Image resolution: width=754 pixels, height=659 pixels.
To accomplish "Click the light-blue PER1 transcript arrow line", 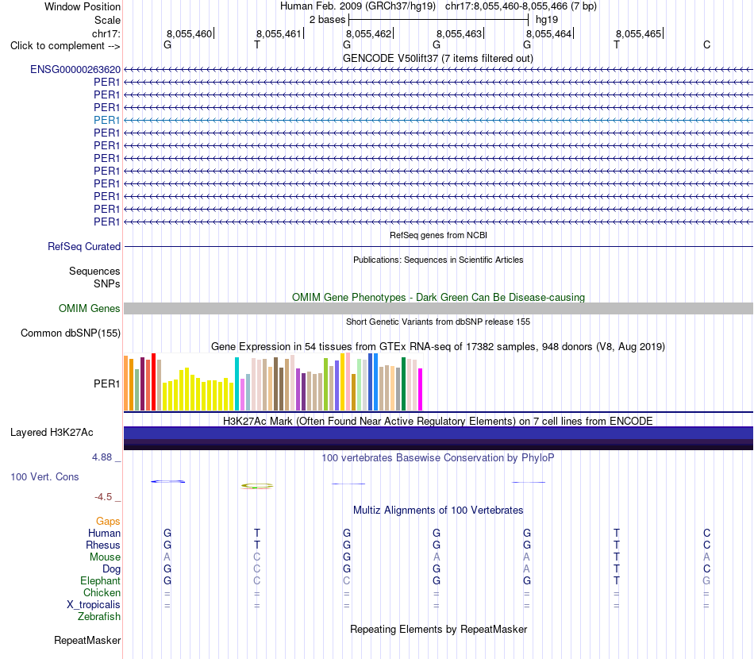I will pyautogui.click(x=438, y=120).
